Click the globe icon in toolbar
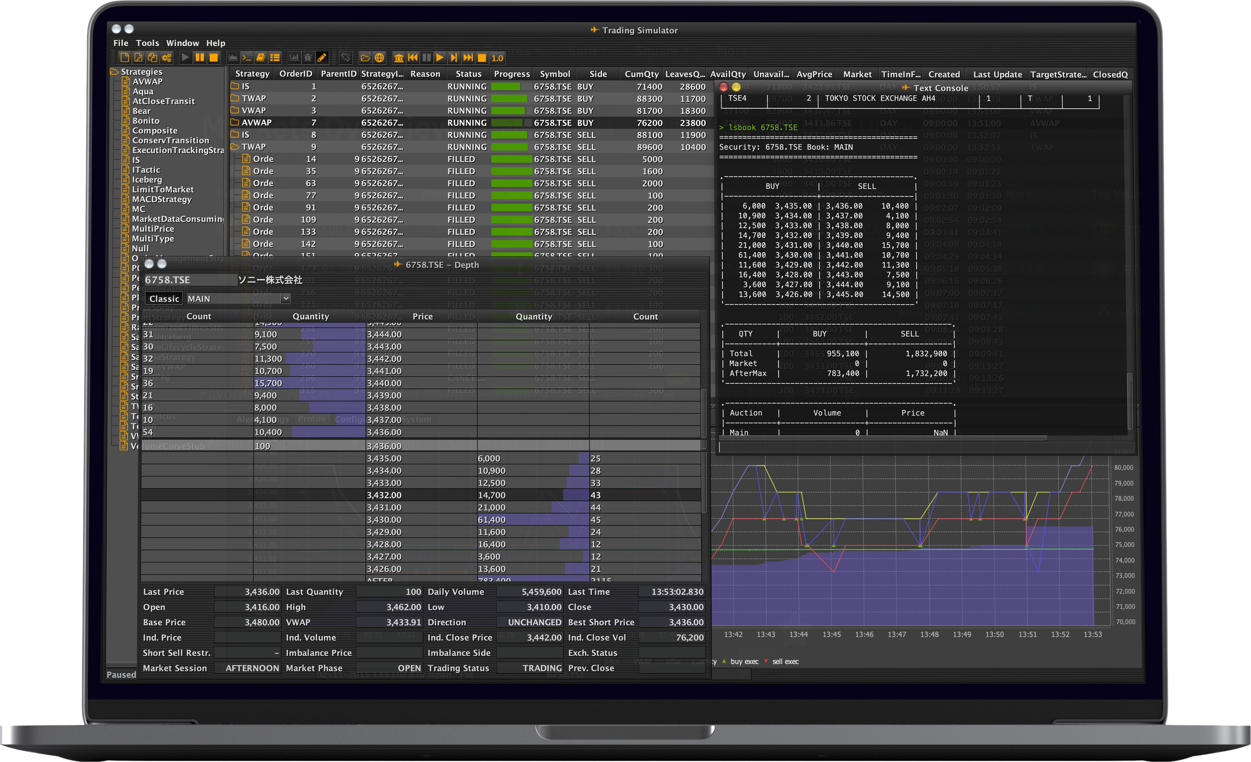1251x762 pixels. [x=379, y=57]
